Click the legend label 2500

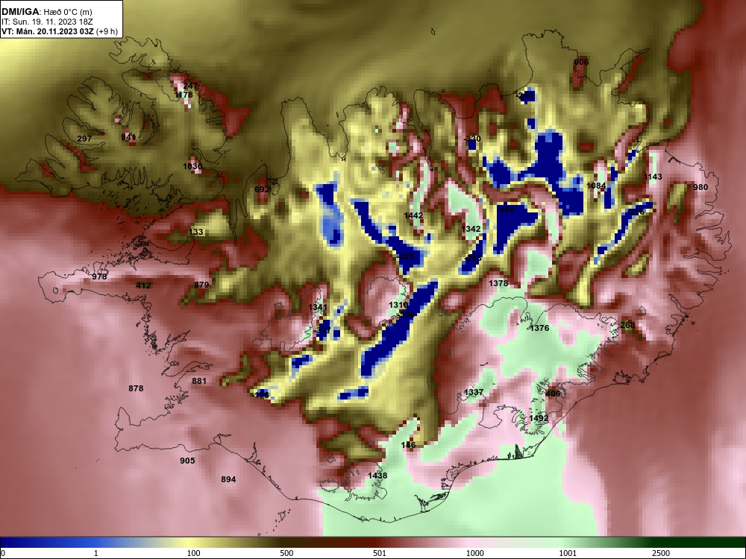pyautogui.click(x=661, y=553)
